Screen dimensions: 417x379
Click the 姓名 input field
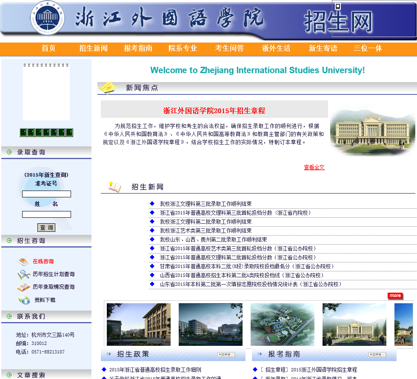[x=46, y=214]
